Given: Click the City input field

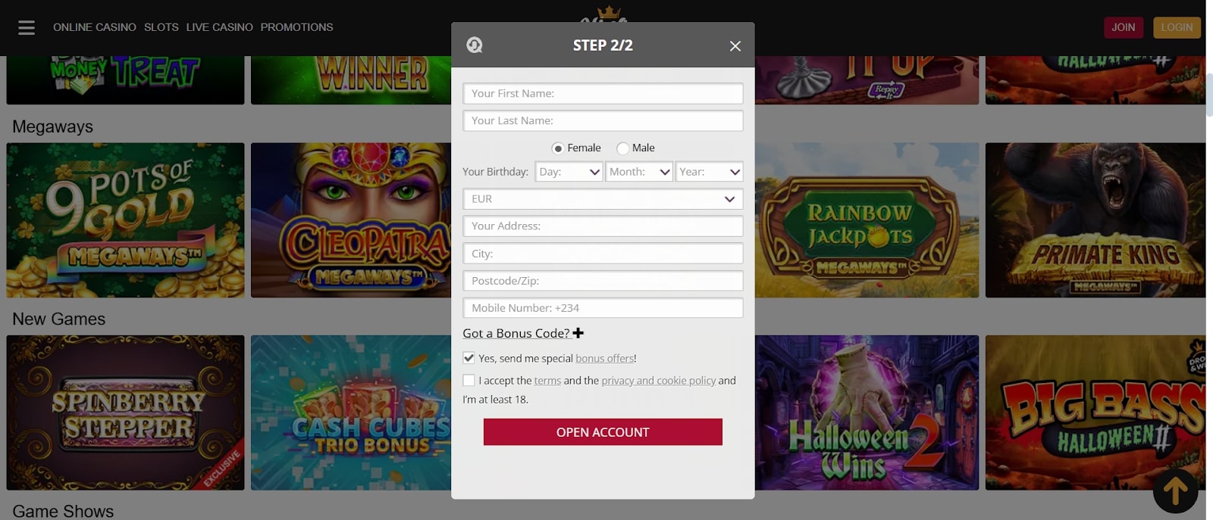Looking at the screenshot, I should tap(603, 254).
